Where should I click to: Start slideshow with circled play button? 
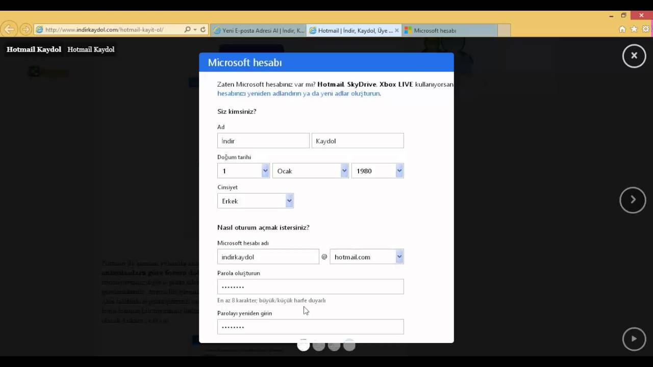pyautogui.click(x=634, y=339)
